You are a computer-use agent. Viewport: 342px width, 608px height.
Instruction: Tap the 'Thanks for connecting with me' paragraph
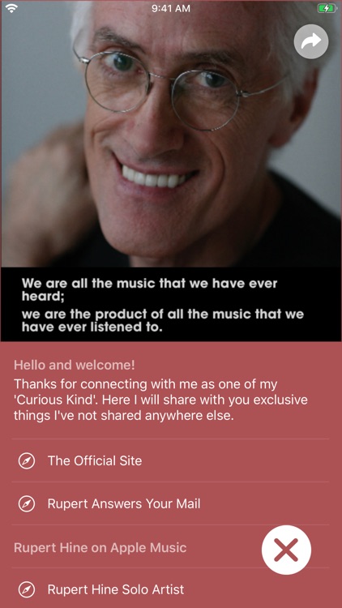pyautogui.click(x=160, y=400)
